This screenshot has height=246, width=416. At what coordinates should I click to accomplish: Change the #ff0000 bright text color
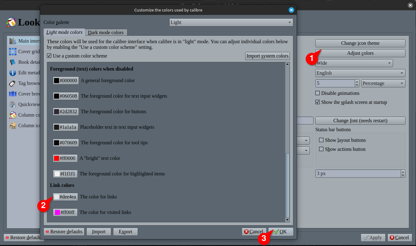[x=65, y=158]
